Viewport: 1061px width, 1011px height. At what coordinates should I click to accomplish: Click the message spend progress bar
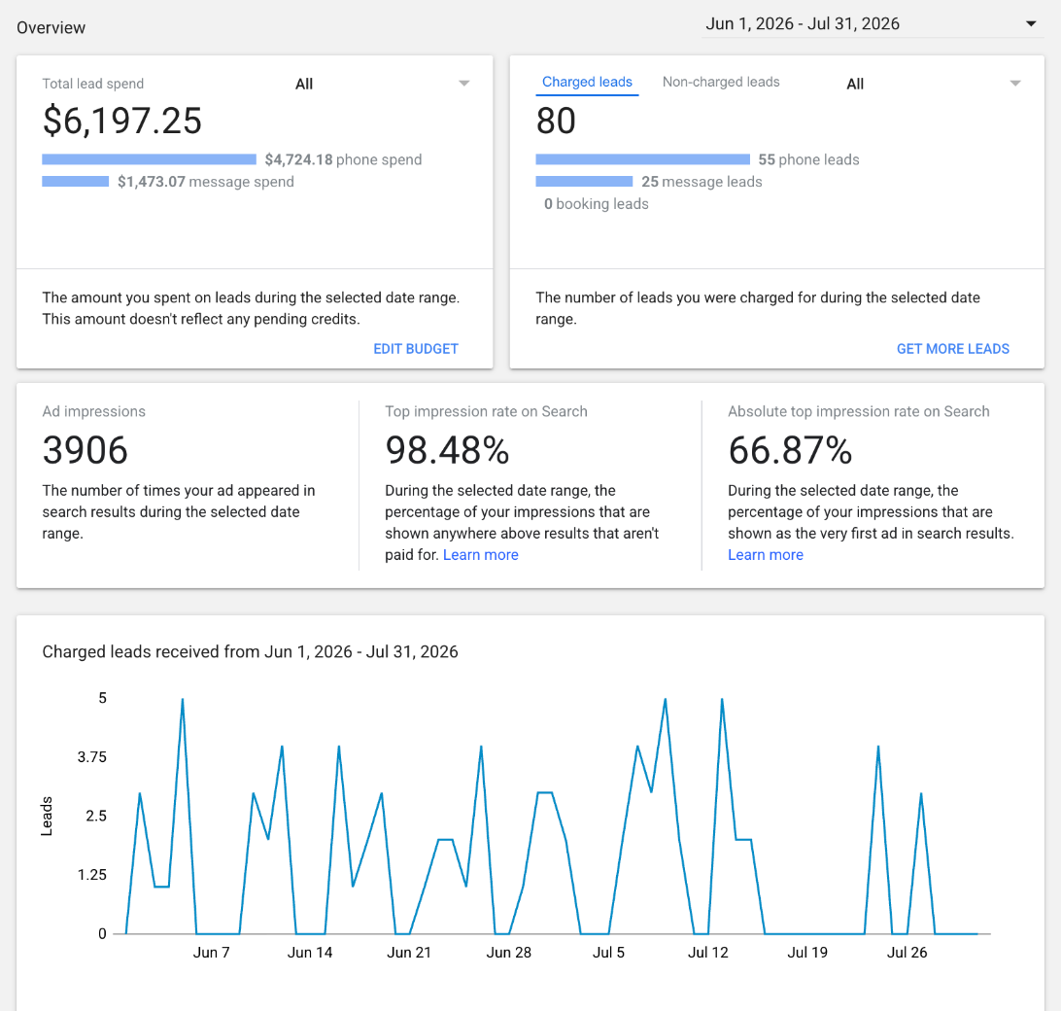click(x=75, y=182)
